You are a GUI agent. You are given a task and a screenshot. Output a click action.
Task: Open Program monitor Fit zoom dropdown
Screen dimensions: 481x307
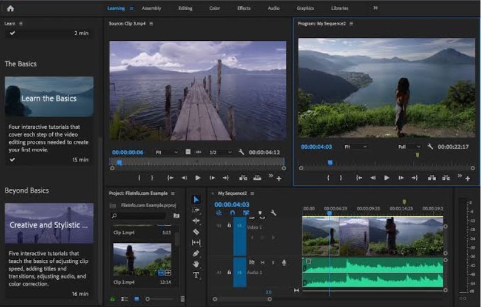[355, 147]
